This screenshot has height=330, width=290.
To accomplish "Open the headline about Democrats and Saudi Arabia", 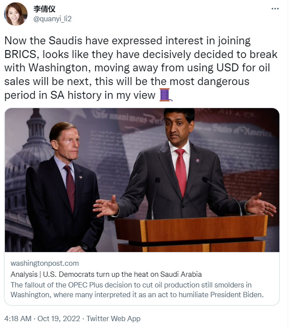I will [x=106, y=274].
